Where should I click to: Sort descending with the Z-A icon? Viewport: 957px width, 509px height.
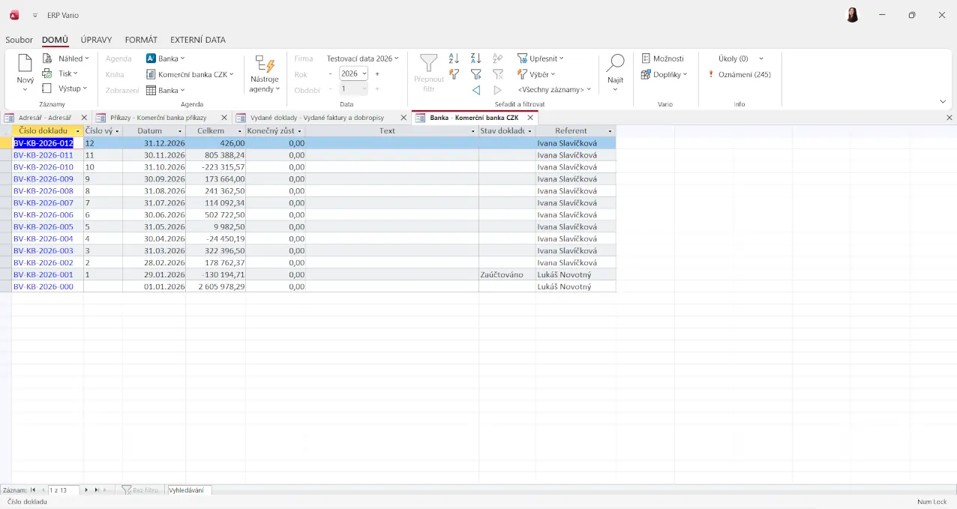coord(475,58)
